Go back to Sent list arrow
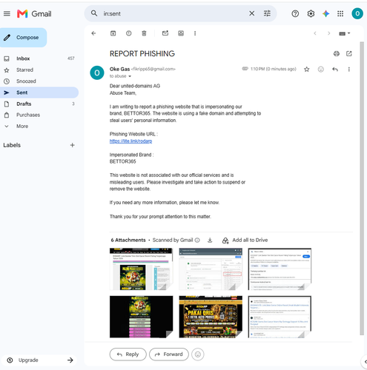The width and height of the screenshot is (367, 370). pyautogui.click(x=93, y=33)
